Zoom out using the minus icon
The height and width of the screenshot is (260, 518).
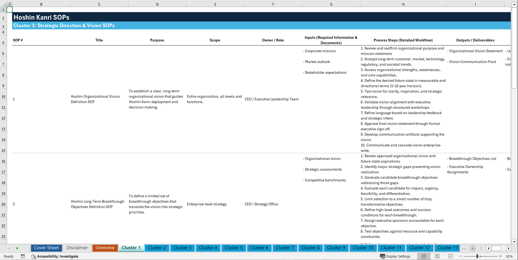461,256
